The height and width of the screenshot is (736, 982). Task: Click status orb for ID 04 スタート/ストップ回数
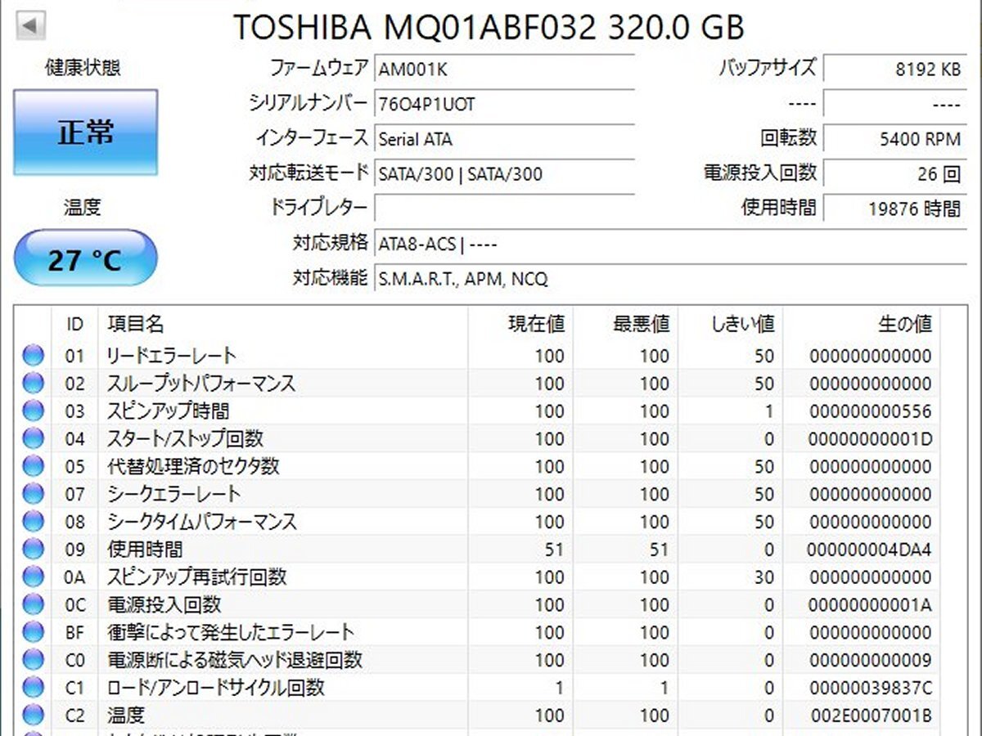tap(33, 439)
